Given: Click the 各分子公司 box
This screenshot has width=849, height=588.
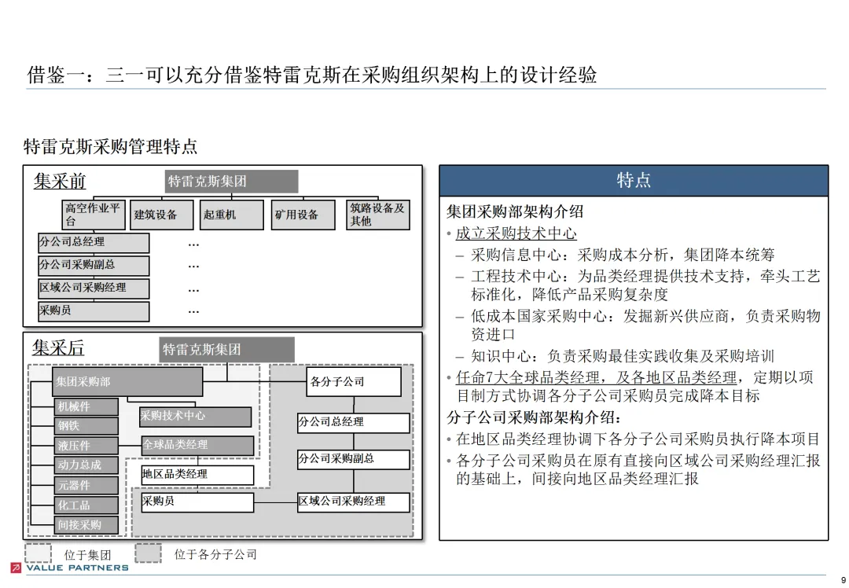Looking at the screenshot, I should coord(354,382).
